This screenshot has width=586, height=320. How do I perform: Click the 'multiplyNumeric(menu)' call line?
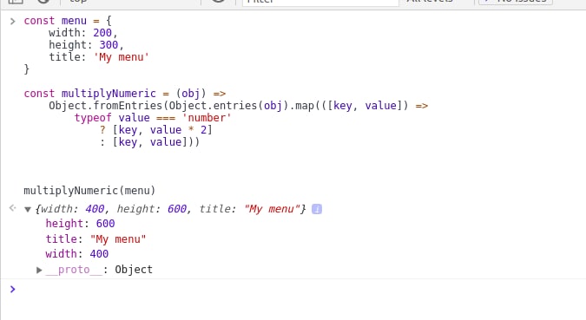point(89,191)
